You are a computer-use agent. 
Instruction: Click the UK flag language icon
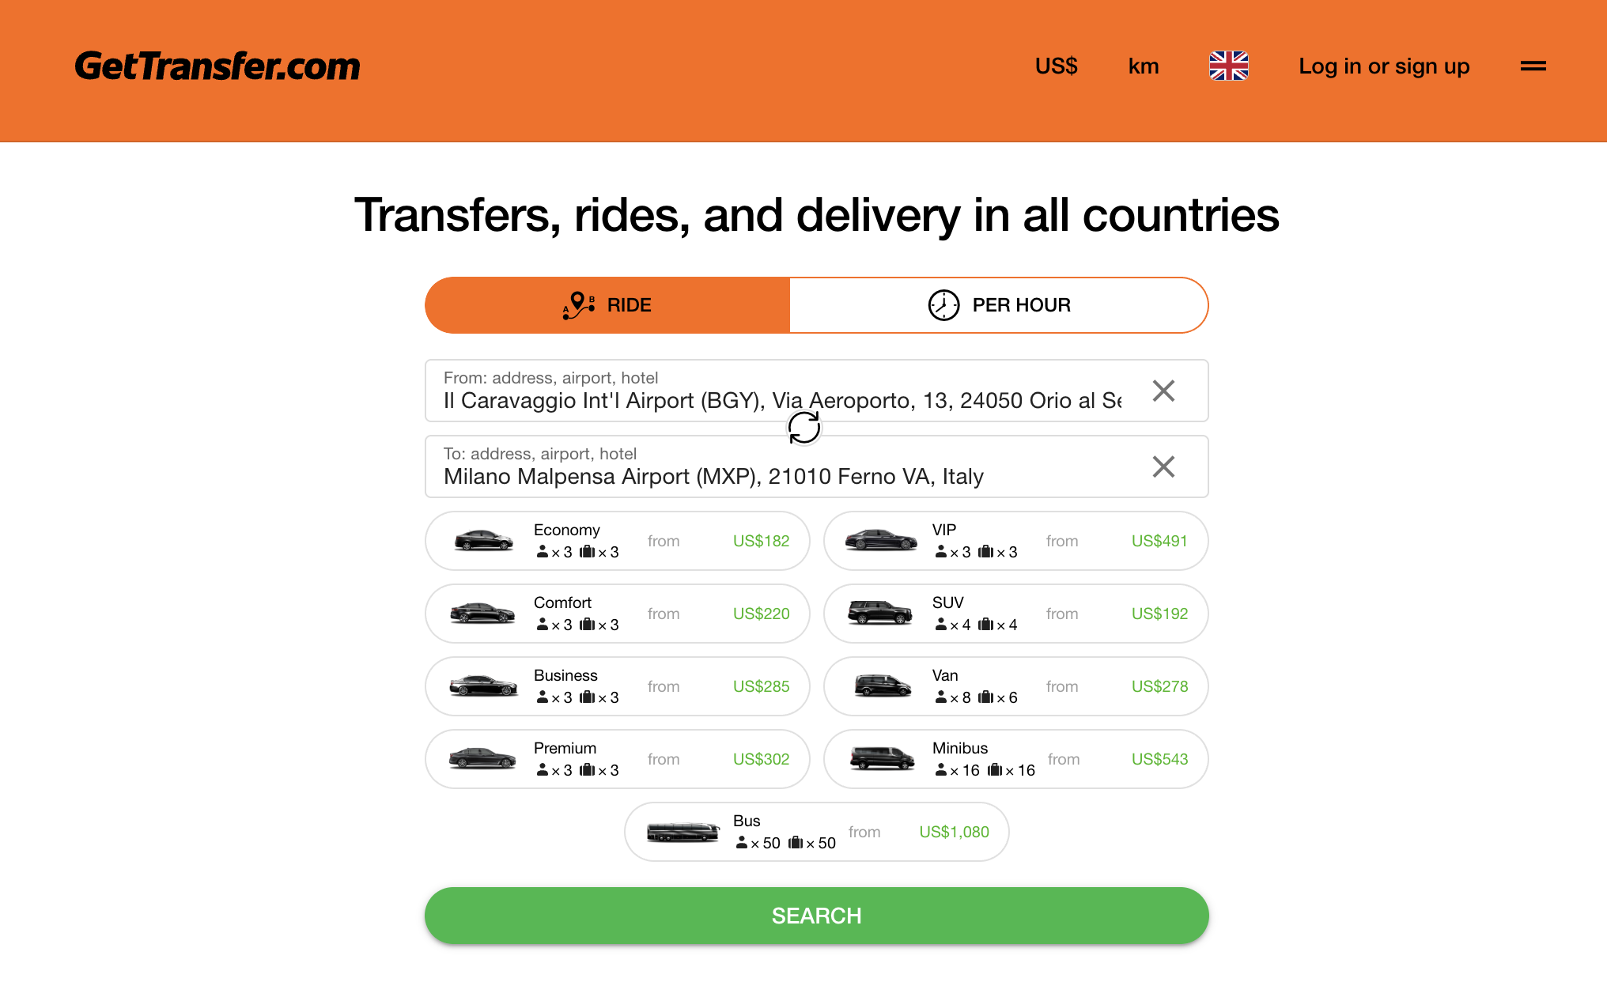1228,66
